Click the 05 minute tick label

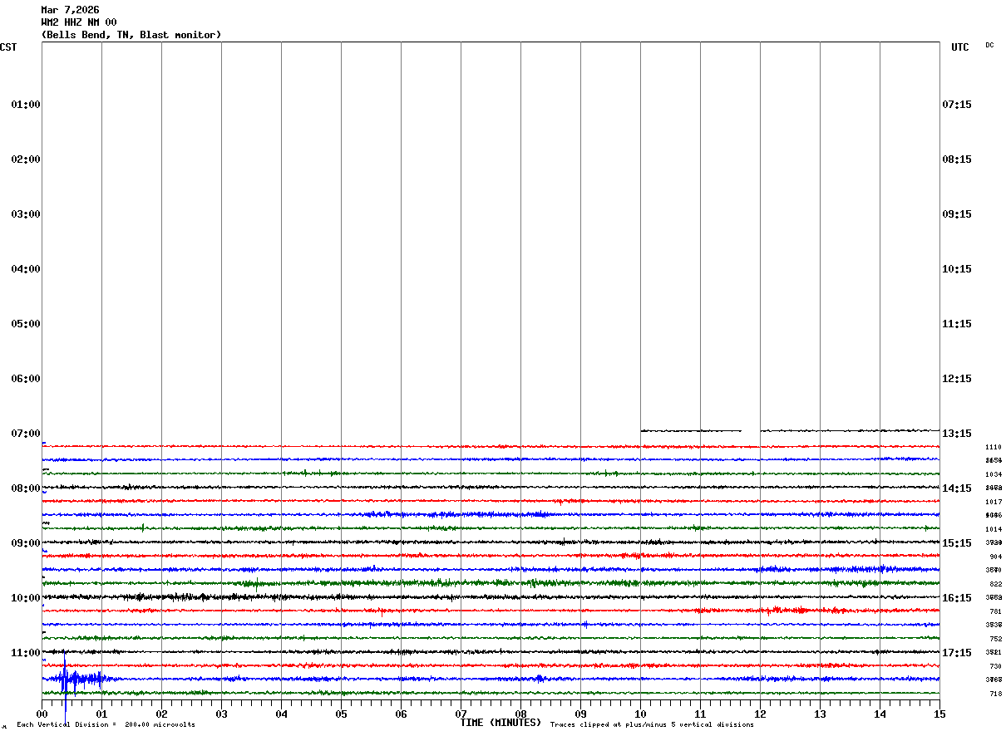click(x=341, y=714)
